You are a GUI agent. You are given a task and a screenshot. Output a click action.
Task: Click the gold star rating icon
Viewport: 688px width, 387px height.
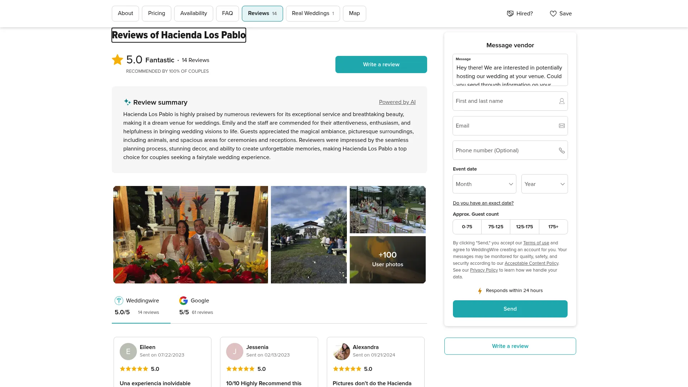pyautogui.click(x=118, y=60)
